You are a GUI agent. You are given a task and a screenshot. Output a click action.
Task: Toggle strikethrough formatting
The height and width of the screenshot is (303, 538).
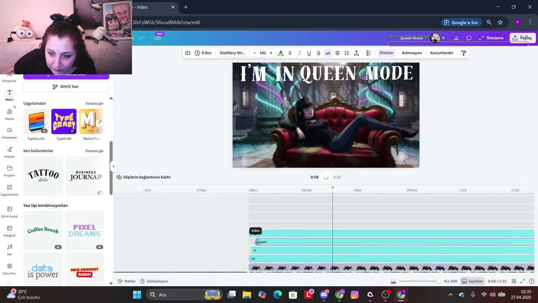tap(319, 53)
